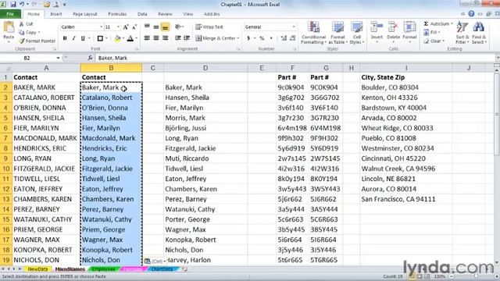This screenshot has height=281, width=500.
Task: Open Format as Table gallery
Action: tap(337, 33)
